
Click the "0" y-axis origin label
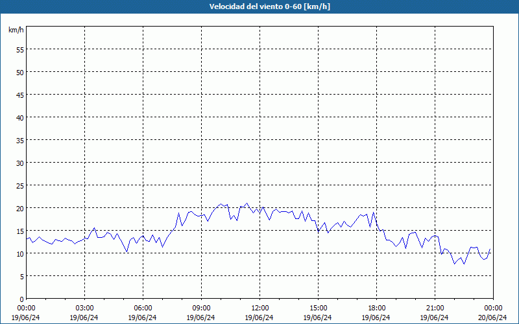pos(22,299)
